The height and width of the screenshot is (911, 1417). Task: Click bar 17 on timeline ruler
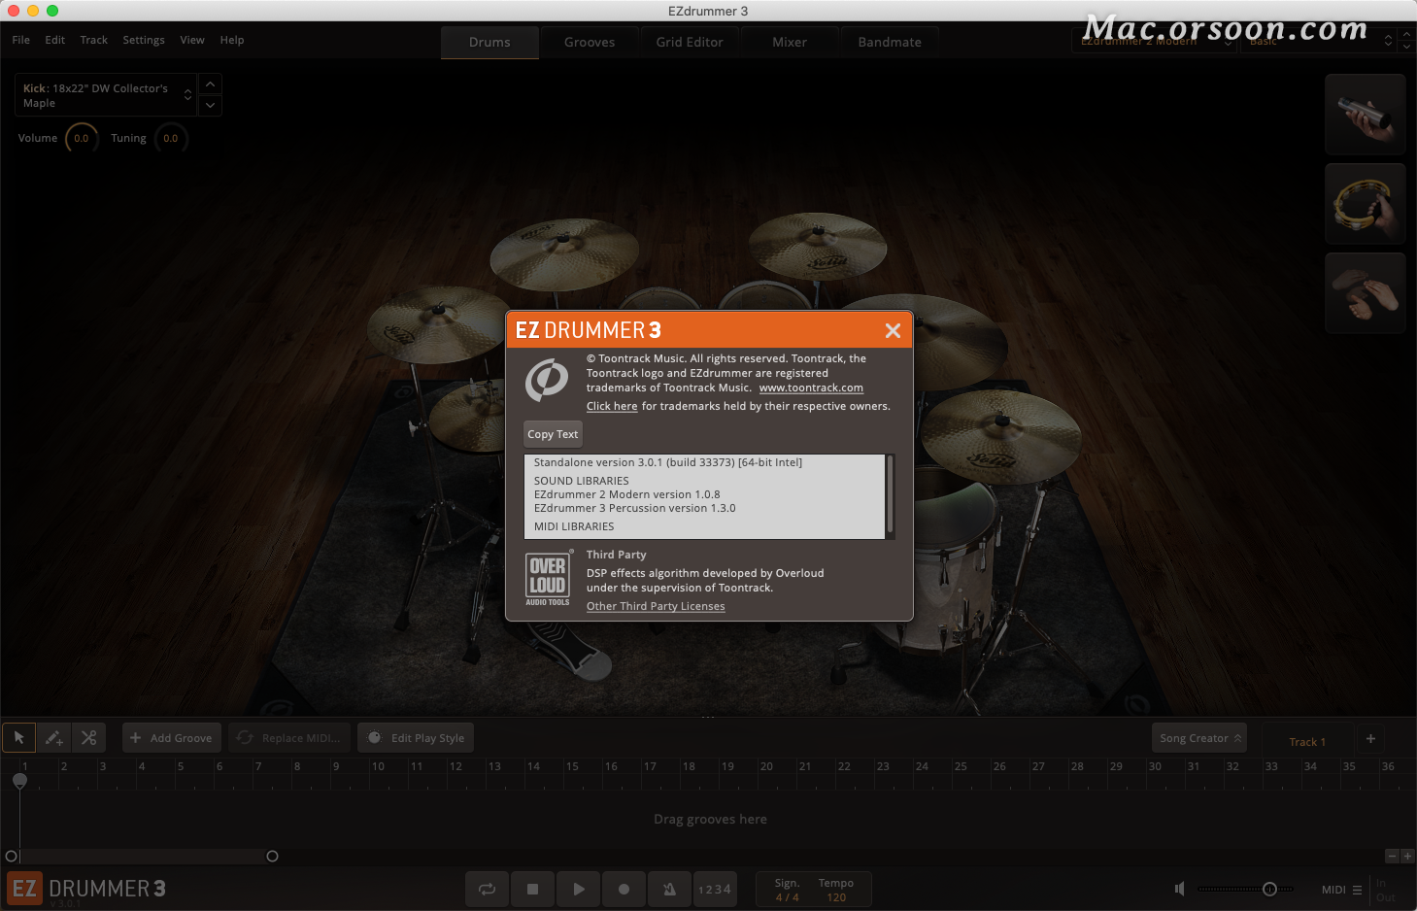pyautogui.click(x=650, y=766)
